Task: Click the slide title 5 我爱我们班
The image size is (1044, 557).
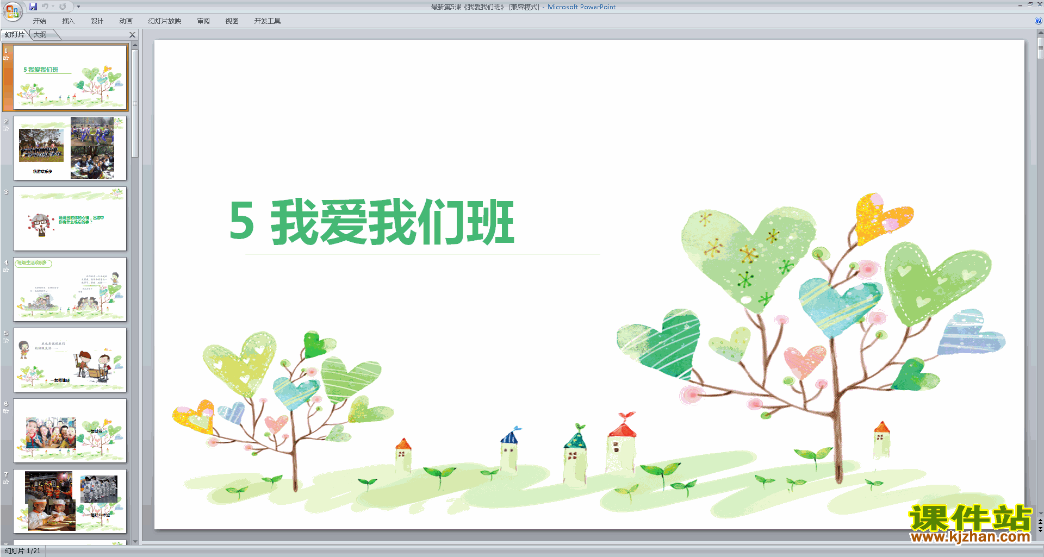Action: (372, 222)
